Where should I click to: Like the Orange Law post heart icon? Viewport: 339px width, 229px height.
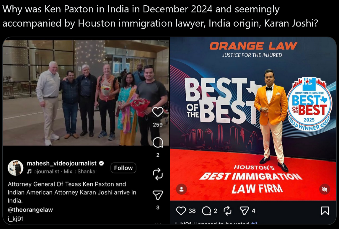click(181, 211)
